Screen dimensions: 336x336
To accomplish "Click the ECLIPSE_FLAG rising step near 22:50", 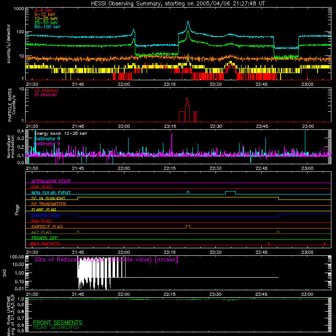I will 278,215.
